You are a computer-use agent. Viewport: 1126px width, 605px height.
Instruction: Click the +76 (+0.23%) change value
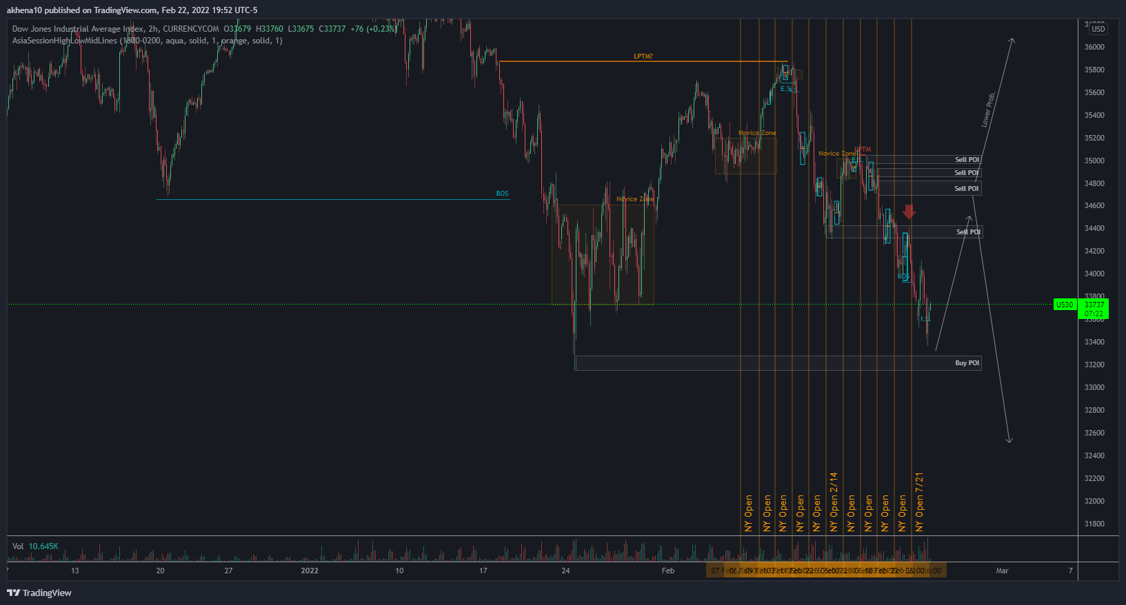point(374,29)
